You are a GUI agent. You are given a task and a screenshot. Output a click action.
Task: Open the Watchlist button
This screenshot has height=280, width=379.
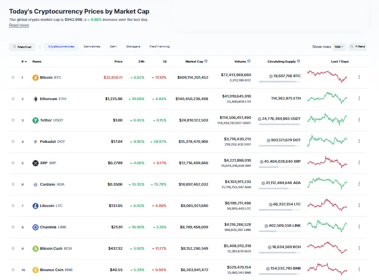[22, 47]
